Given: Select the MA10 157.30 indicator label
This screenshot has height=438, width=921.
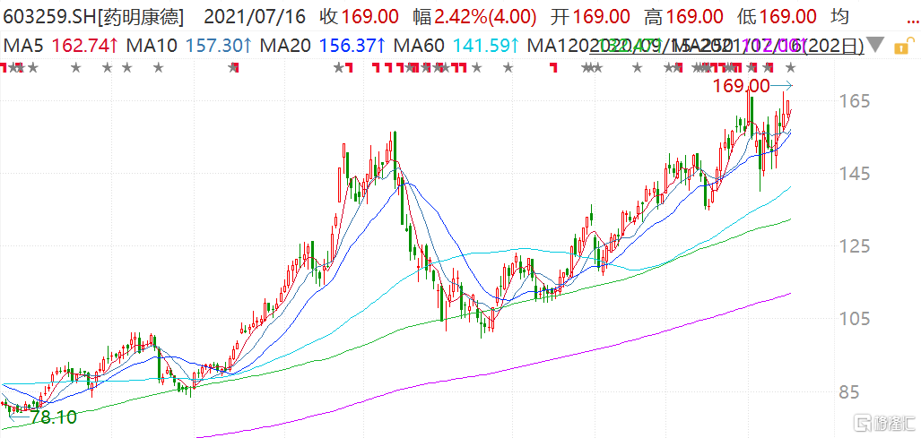Looking at the screenshot, I should coord(190,45).
